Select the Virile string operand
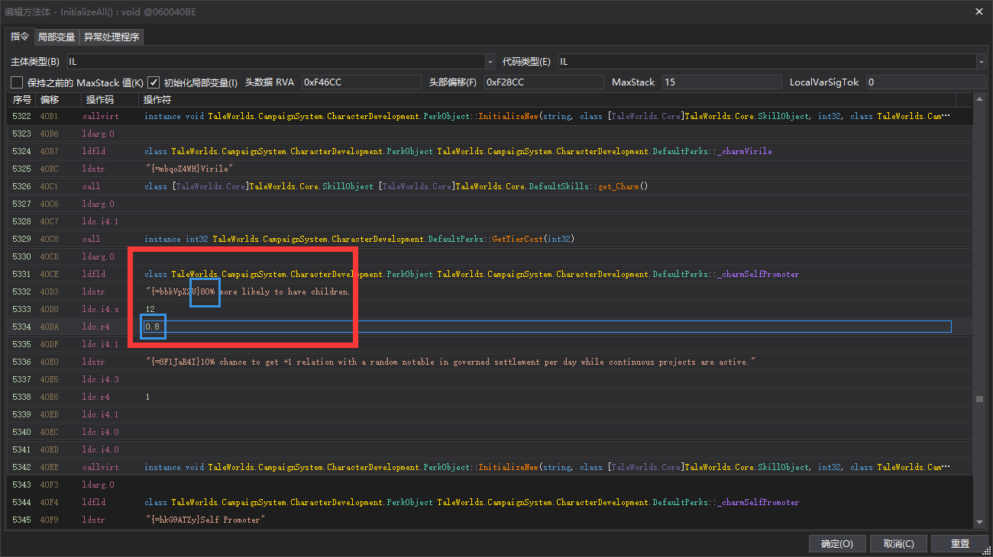The image size is (993, 557). click(188, 169)
